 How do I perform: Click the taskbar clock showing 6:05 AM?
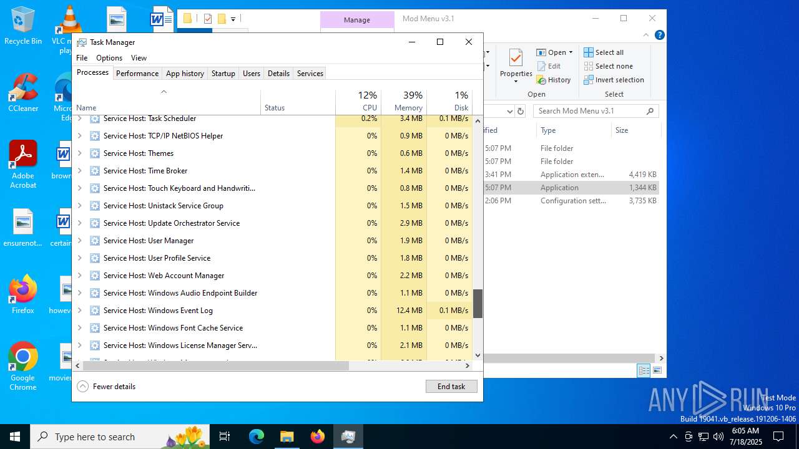pos(745,437)
